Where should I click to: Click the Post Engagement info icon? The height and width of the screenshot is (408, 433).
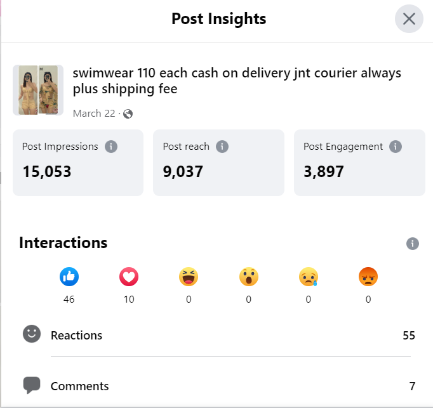(396, 147)
